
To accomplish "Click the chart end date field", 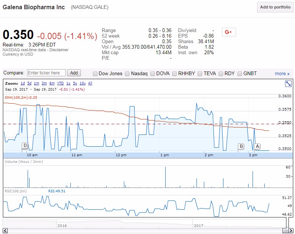I will (x=45, y=90).
